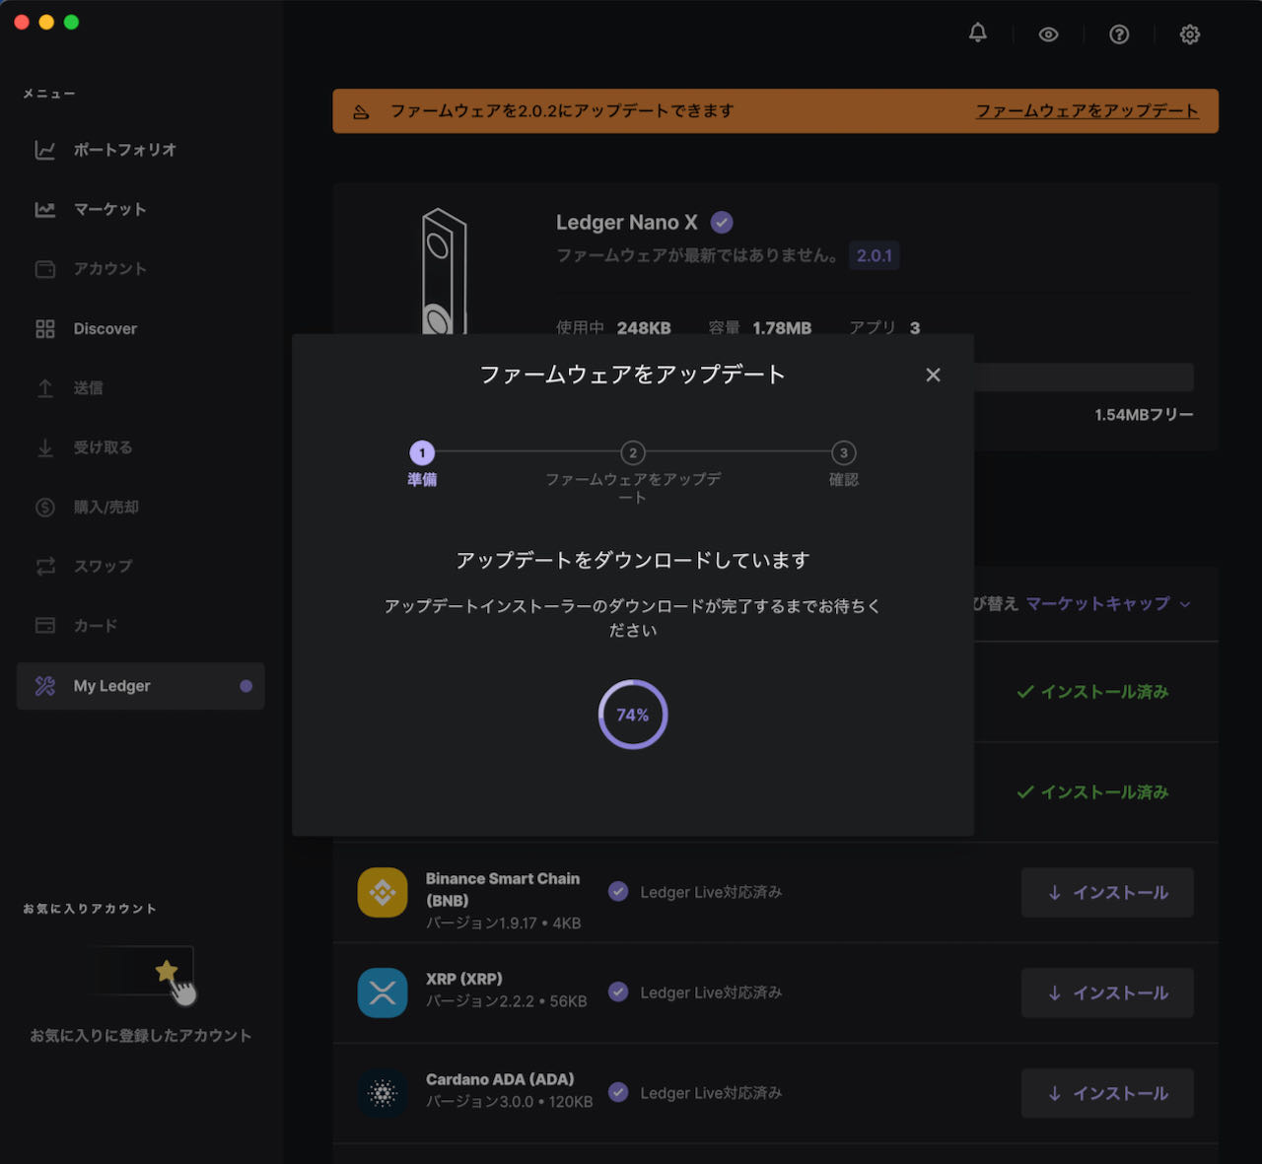Click the Cardano ADA app icon
The width and height of the screenshot is (1262, 1164).
[383, 1093]
